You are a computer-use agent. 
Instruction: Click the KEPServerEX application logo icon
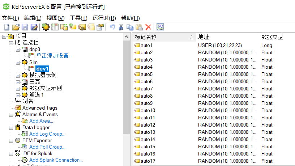6,7
